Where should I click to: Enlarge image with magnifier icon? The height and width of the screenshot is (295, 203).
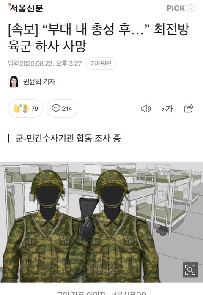coord(190,270)
